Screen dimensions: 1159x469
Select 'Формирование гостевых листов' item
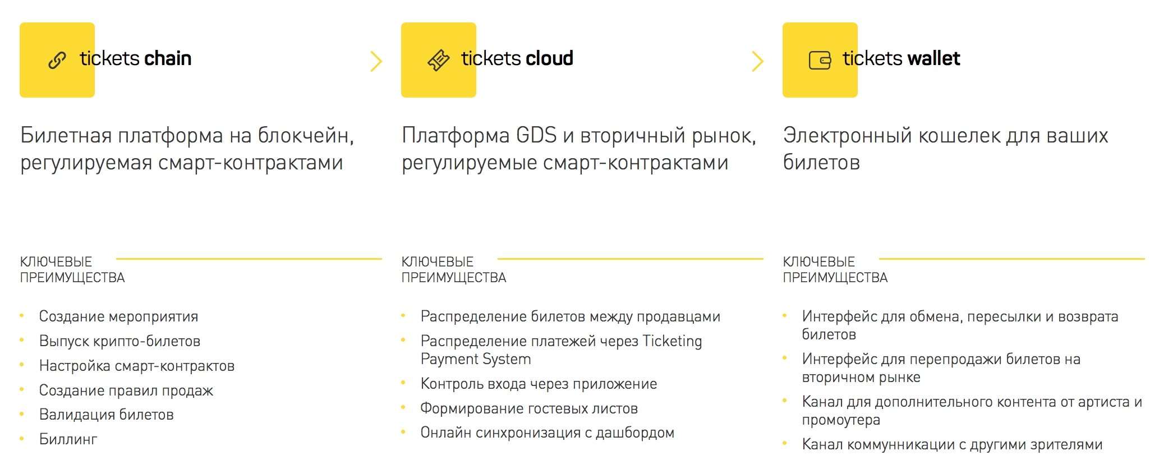point(529,408)
